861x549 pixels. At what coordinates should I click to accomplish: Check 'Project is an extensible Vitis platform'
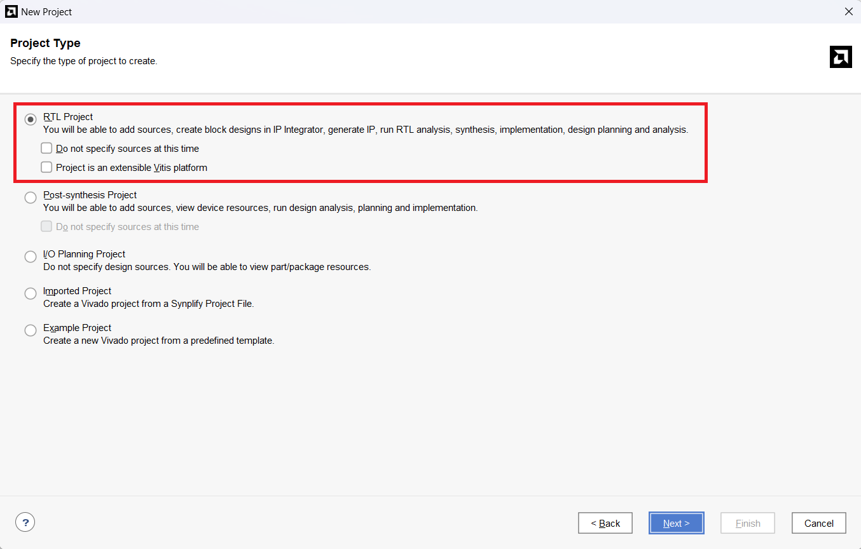tap(46, 167)
